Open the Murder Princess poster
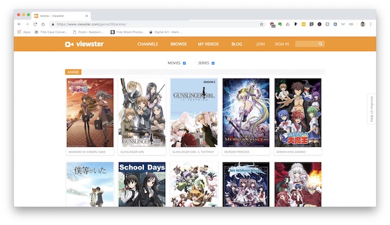This screenshot has width=390, height=225. click(x=246, y=112)
